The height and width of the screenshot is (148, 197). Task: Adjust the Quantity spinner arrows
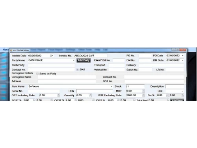(90, 96)
